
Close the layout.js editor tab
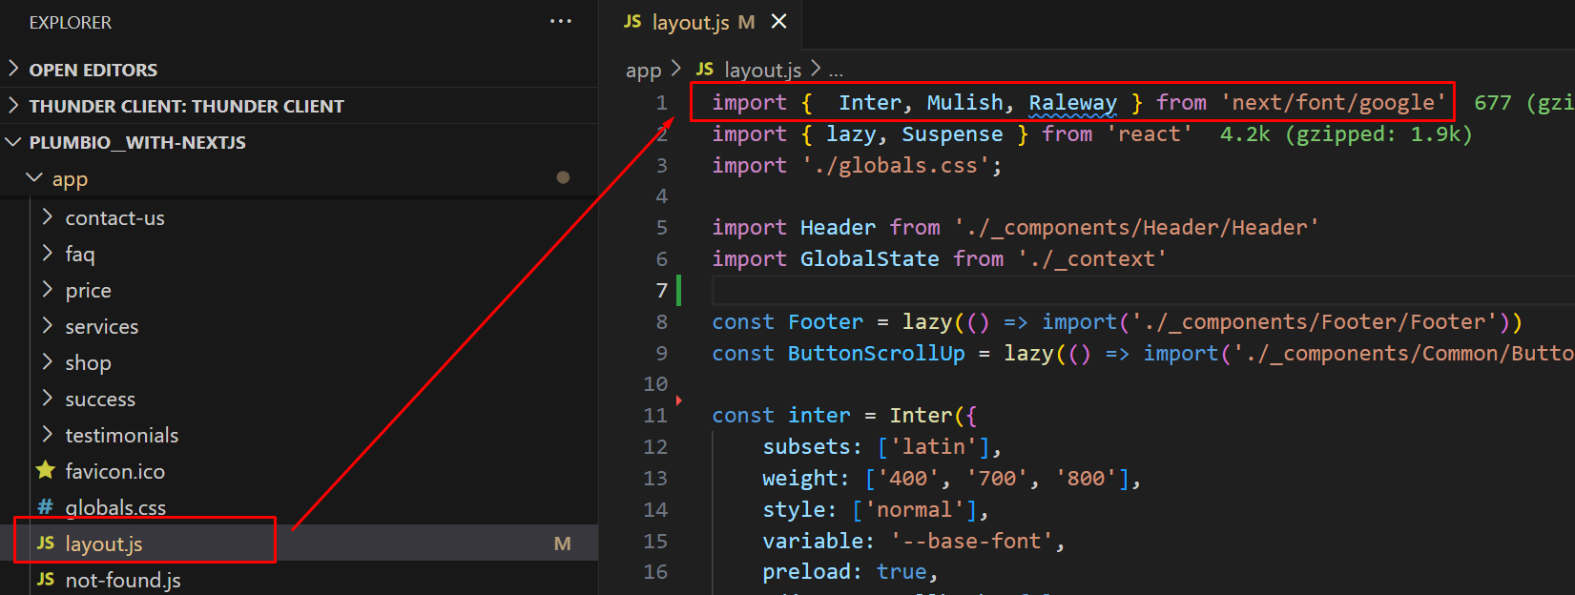(x=779, y=21)
